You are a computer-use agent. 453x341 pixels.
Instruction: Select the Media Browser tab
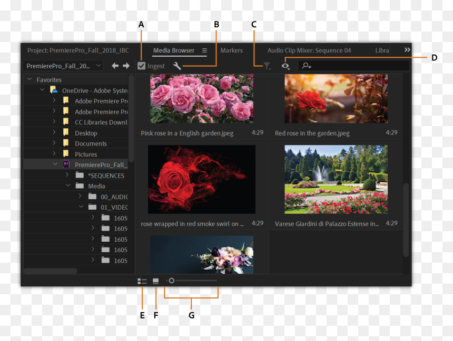tap(174, 50)
